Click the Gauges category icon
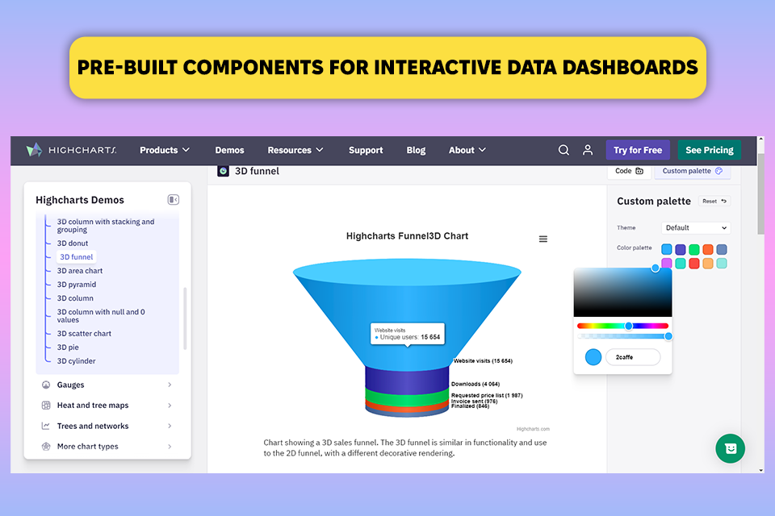Viewport: 775px width, 516px height. click(x=46, y=385)
